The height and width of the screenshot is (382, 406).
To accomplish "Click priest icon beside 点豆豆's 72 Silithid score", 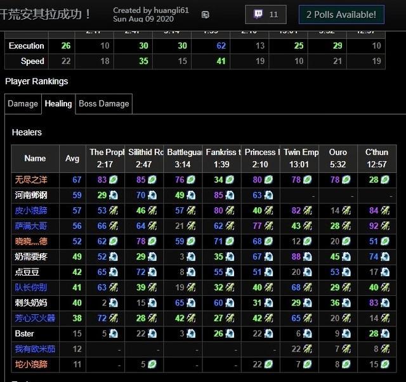I will pyautogui.click(x=152, y=272).
